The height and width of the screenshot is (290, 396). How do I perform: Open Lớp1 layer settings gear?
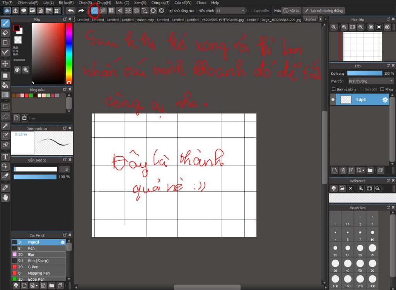[x=385, y=100]
